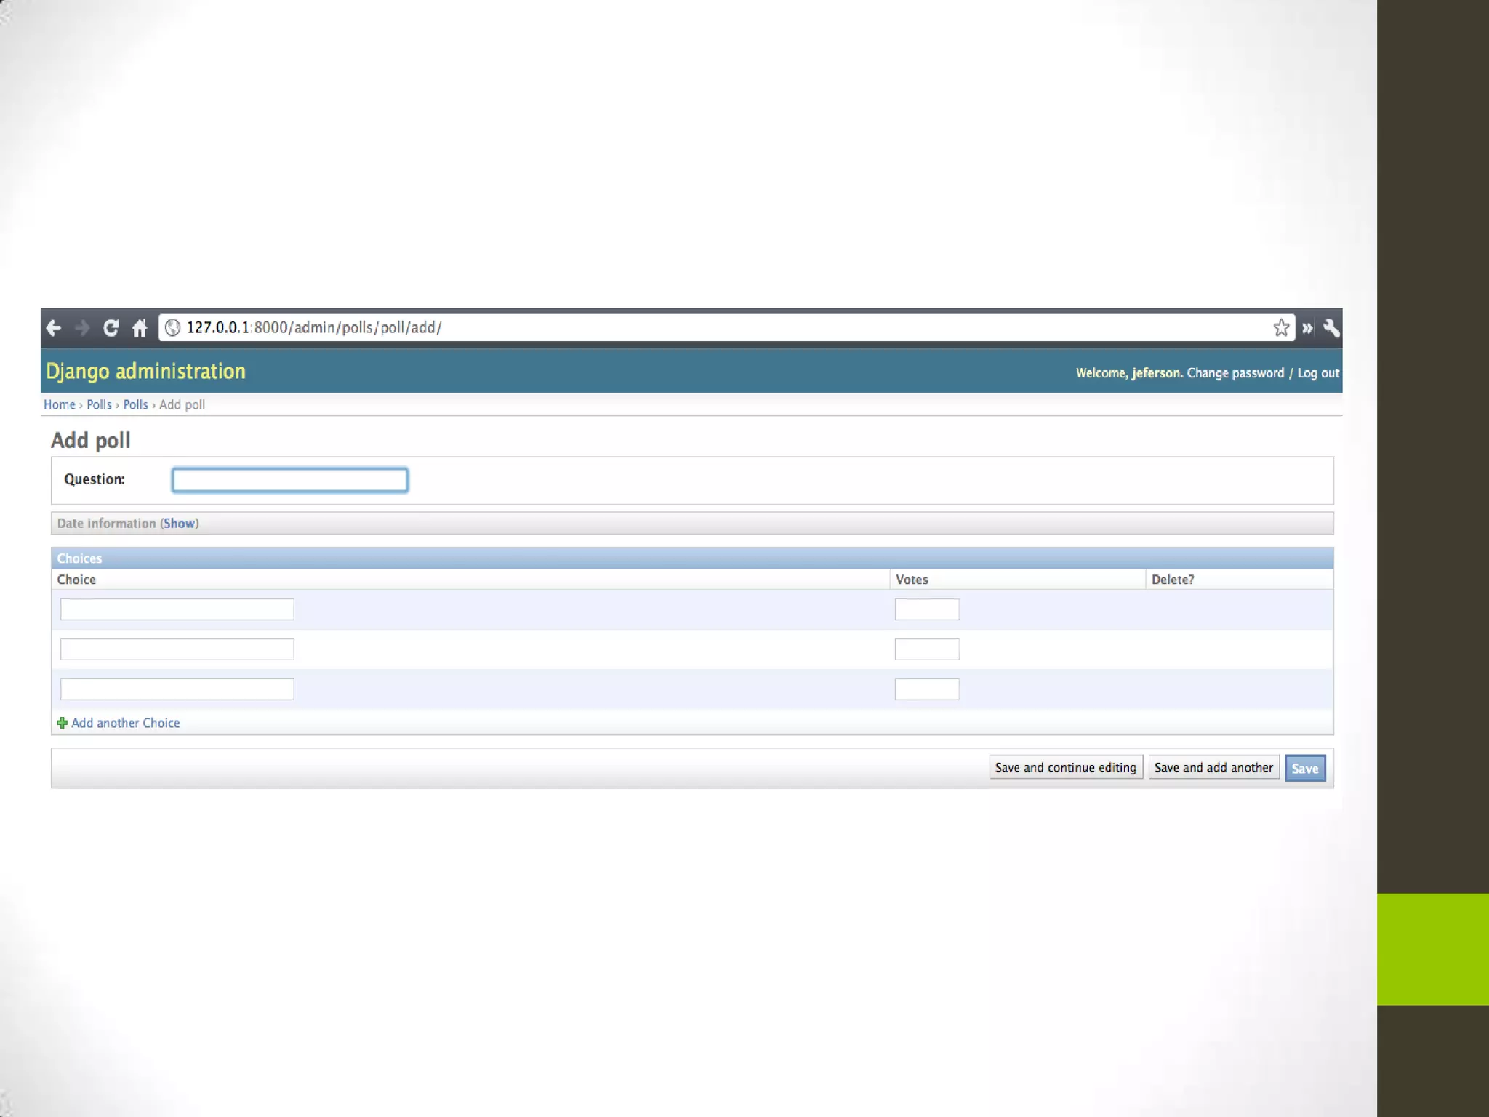Click the Change password link

[1235, 373]
